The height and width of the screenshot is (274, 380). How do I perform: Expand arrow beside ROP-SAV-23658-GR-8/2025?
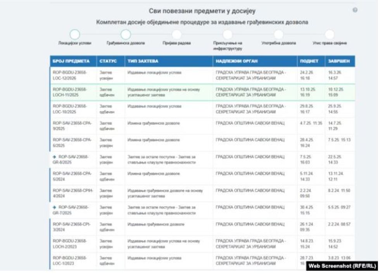(54, 156)
